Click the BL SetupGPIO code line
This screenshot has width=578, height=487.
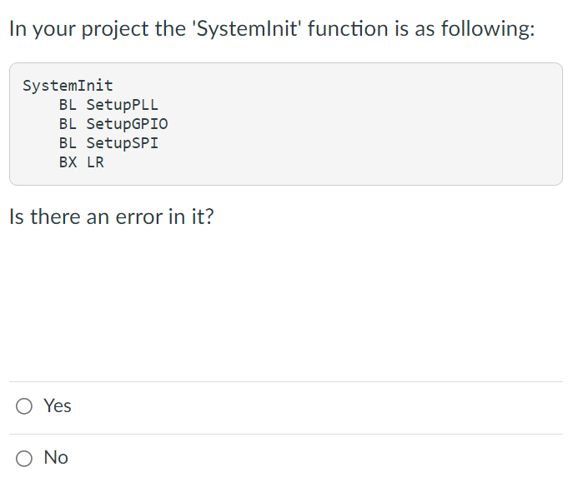click(113, 124)
